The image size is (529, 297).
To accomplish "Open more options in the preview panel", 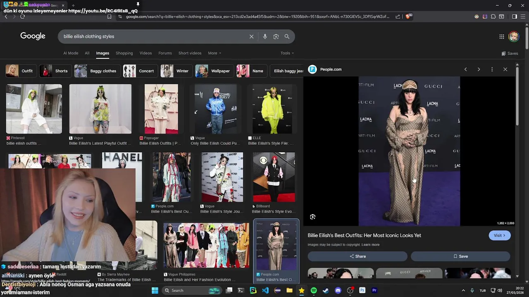I will coord(492,69).
